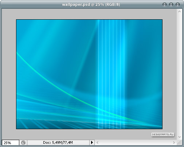Click the first round window button
This screenshot has width=184, height=147.
click(164, 5)
